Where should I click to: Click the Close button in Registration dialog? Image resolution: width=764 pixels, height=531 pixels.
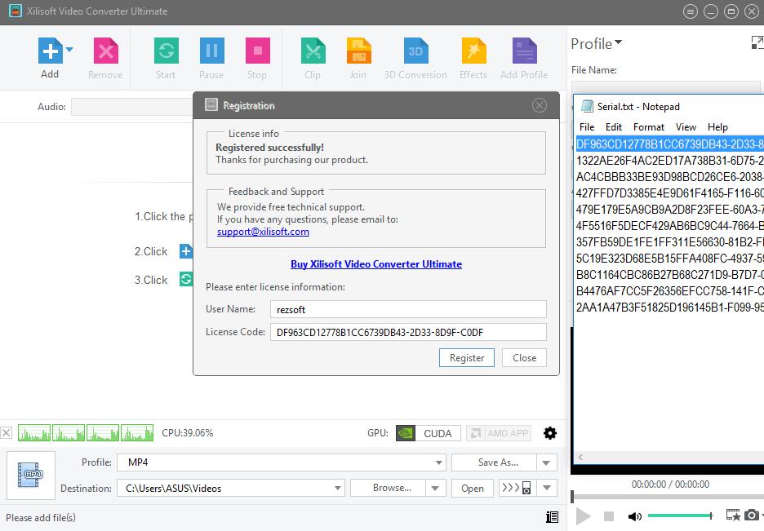(x=524, y=358)
